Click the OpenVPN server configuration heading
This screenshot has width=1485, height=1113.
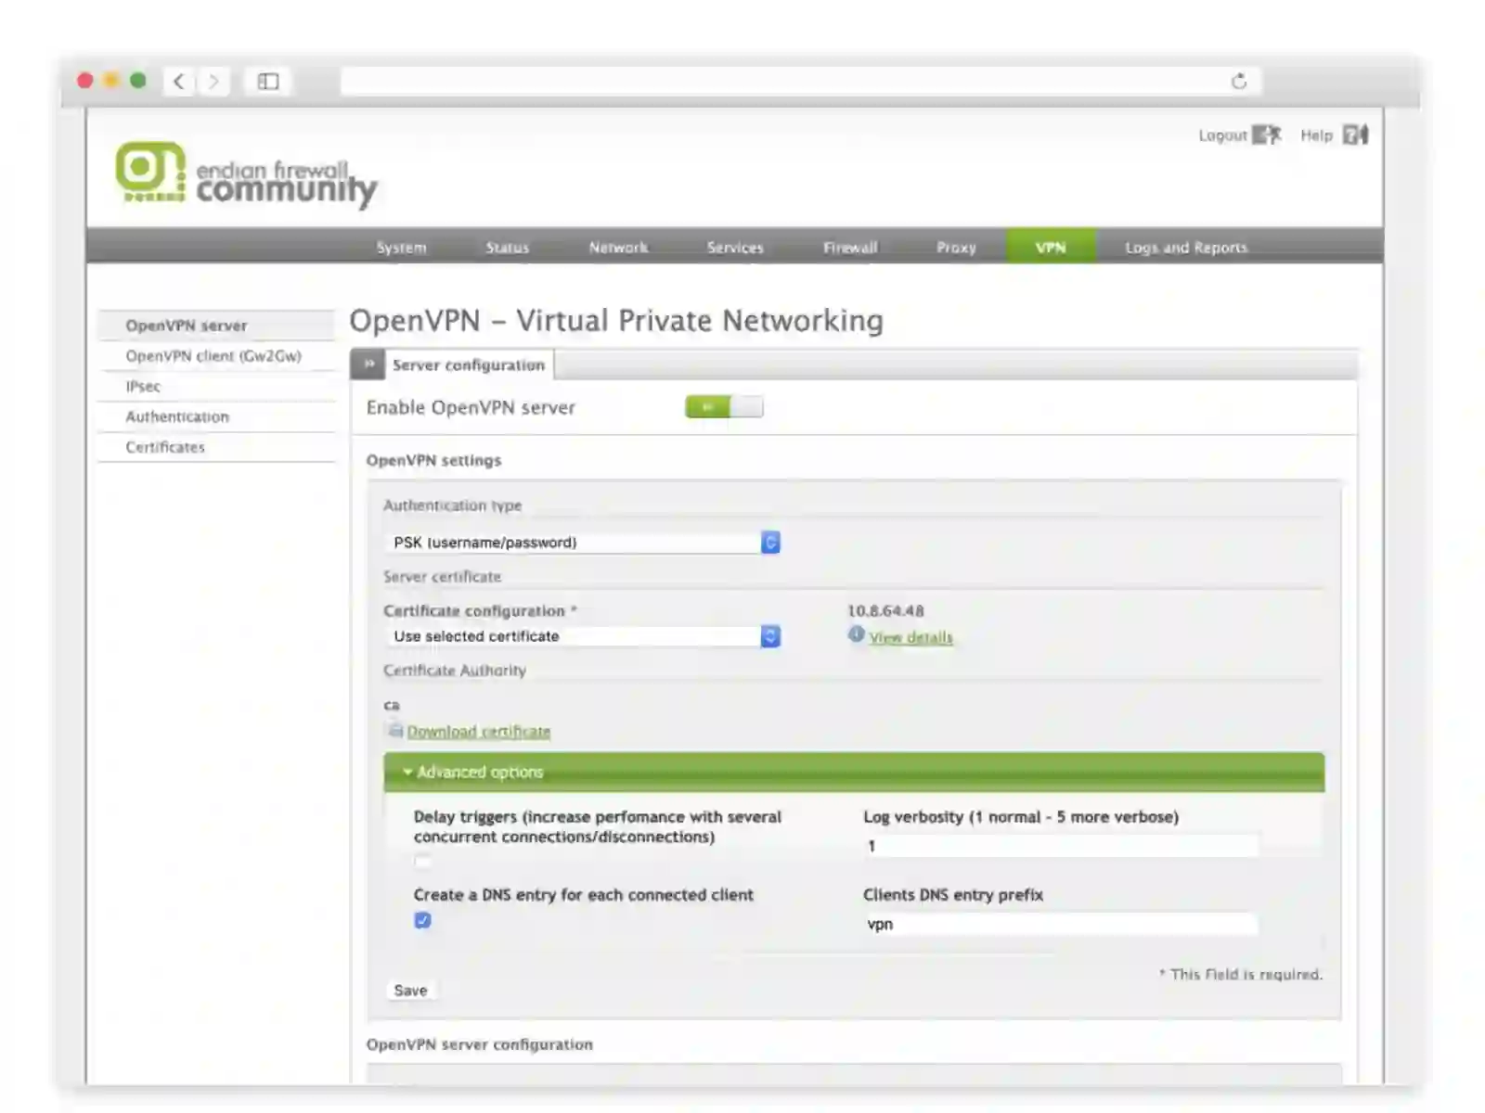pyautogui.click(x=479, y=1044)
